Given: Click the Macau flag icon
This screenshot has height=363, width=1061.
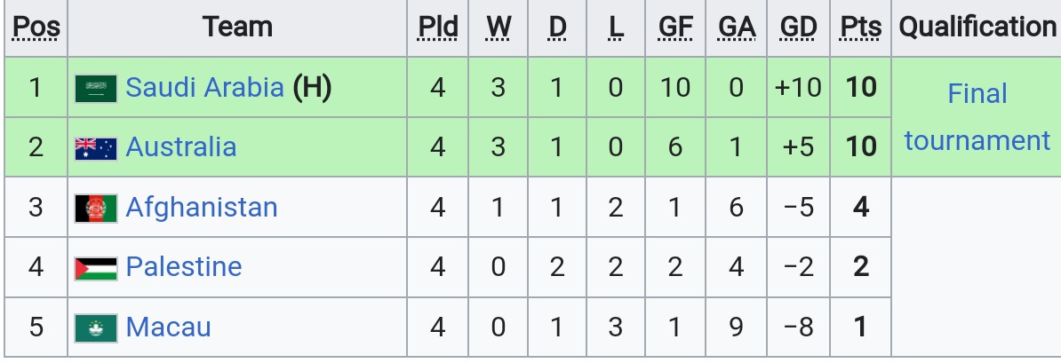Looking at the screenshot, I should coord(96,327).
